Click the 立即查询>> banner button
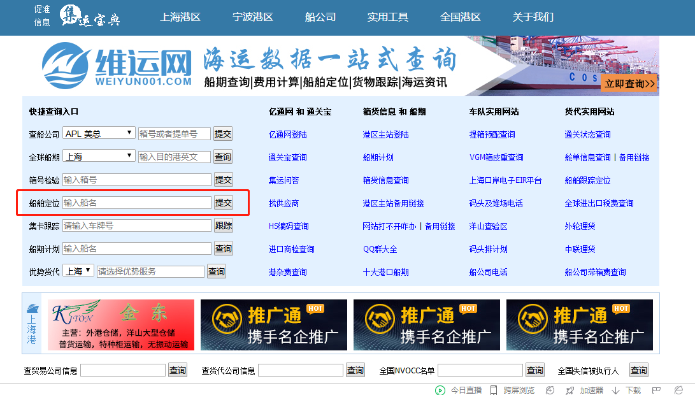Viewport: 695px width, 395px height. click(629, 84)
